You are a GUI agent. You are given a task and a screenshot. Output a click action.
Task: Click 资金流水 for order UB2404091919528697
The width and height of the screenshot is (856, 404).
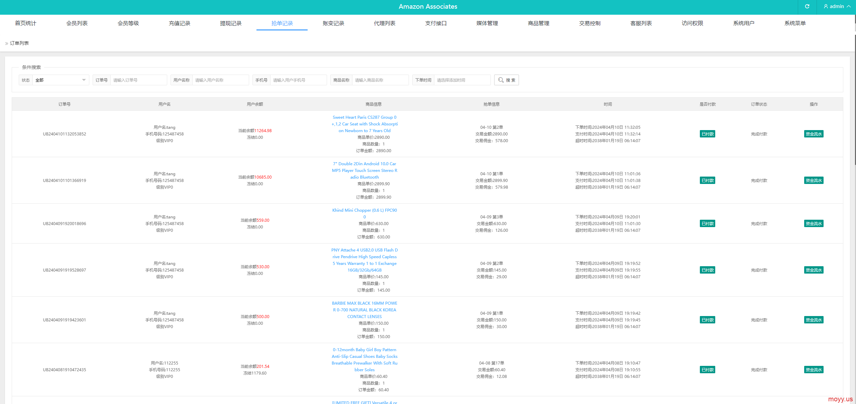point(814,270)
